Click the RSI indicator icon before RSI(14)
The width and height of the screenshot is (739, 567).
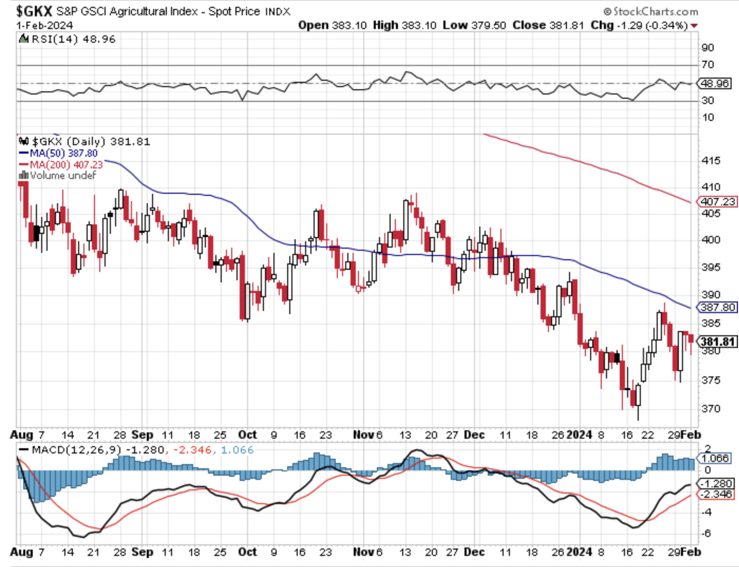tap(24, 39)
